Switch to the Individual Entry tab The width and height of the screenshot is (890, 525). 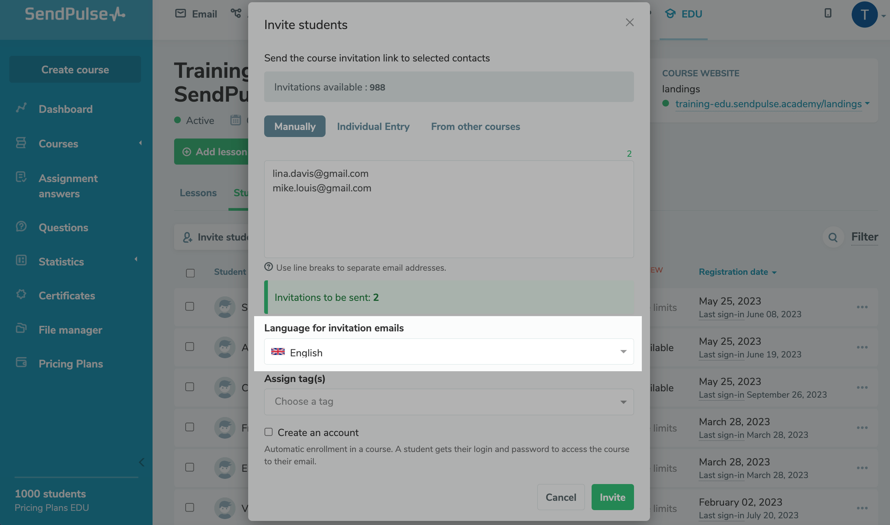point(373,126)
